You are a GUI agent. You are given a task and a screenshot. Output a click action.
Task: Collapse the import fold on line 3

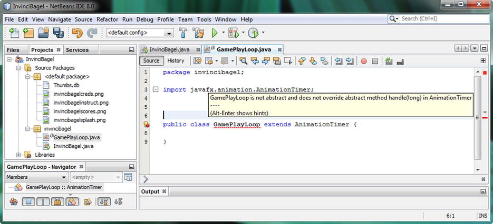156,89
